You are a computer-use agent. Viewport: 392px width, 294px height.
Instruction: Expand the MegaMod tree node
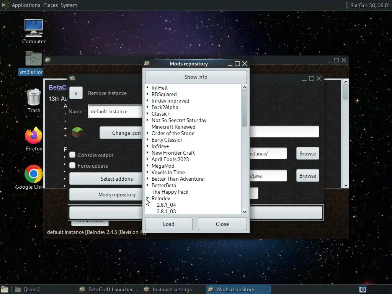pyautogui.click(x=147, y=165)
